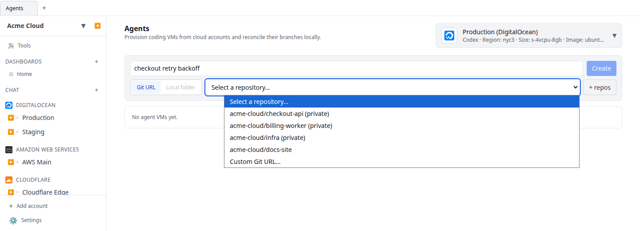Click the DASHBOARDS section header
Viewport: 640px width, 231px height.
[x=24, y=62]
